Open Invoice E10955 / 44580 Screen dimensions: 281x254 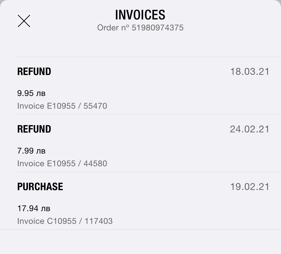pos(62,164)
